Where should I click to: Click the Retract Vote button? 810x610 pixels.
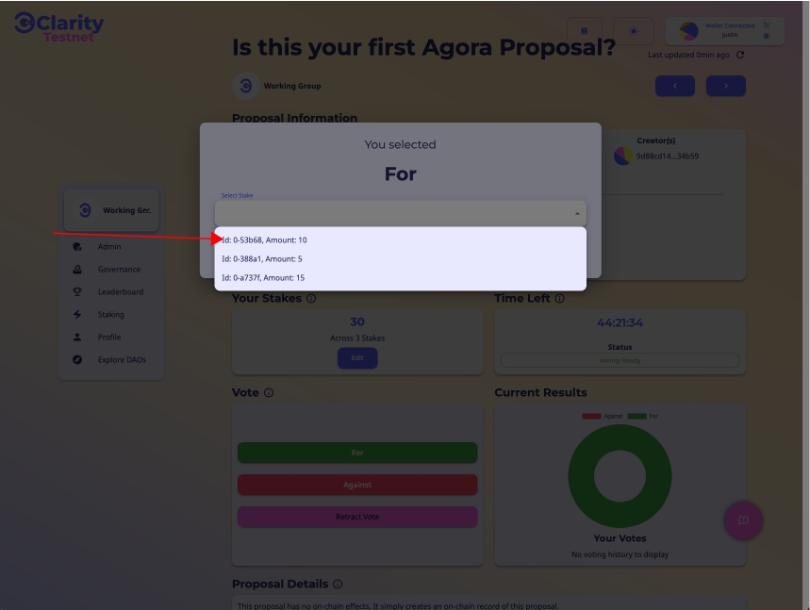click(357, 517)
